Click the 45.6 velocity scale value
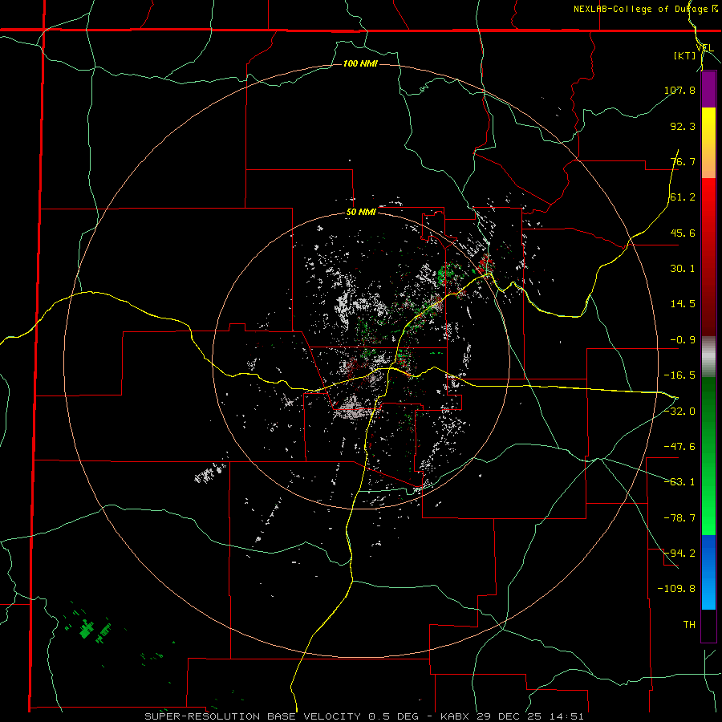Screen dimensions: 722x722 click(683, 233)
